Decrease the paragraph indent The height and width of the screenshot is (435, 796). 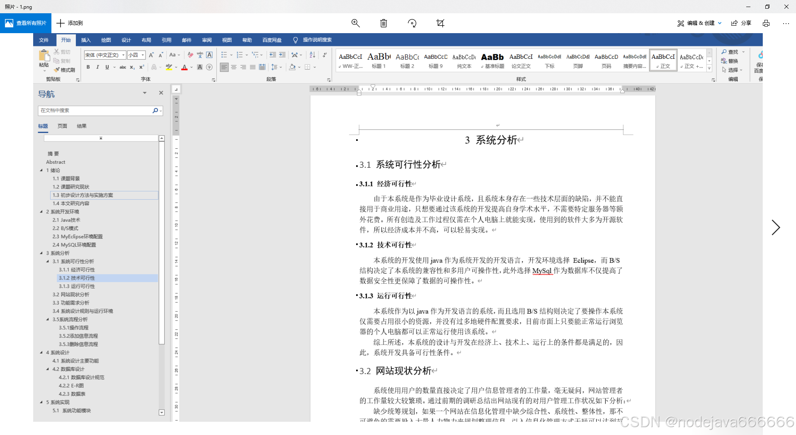[x=272, y=55]
